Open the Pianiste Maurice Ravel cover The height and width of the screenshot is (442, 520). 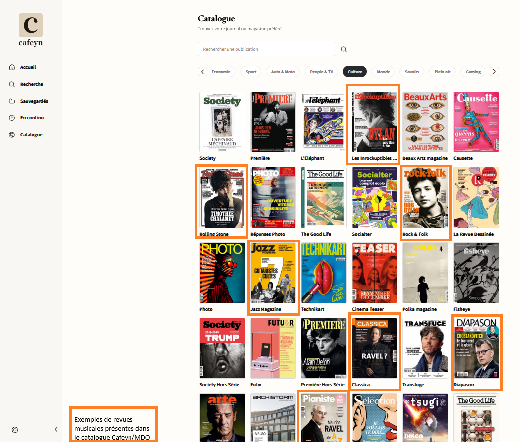pyautogui.click(x=324, y=418)
